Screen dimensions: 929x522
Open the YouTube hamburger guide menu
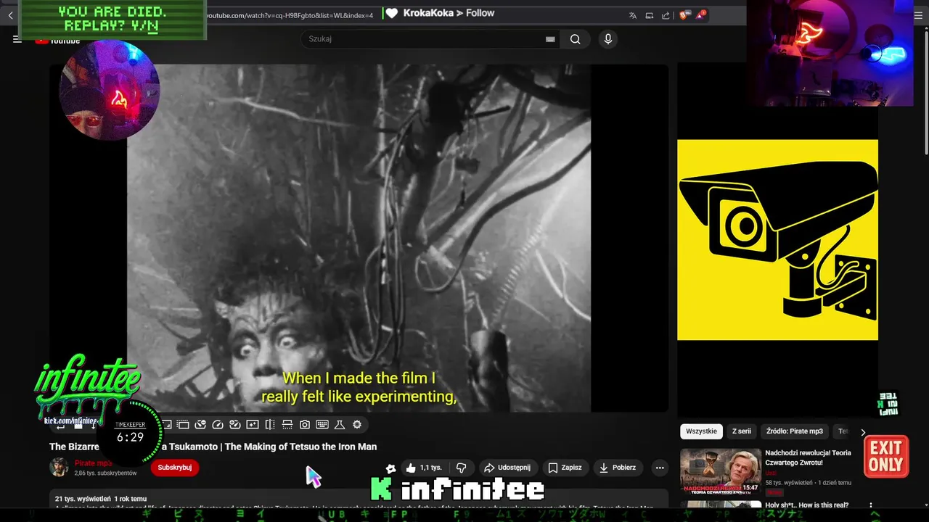(17, 39)
